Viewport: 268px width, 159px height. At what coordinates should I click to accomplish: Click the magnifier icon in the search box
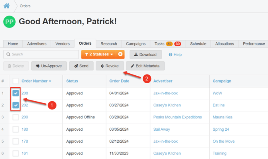8,54
